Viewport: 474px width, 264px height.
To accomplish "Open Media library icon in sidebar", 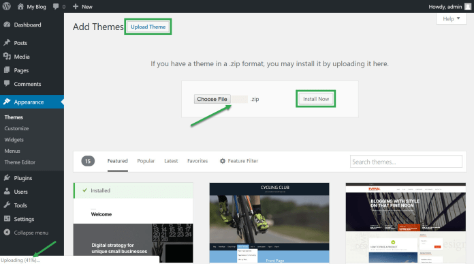I will click(7, 57).
